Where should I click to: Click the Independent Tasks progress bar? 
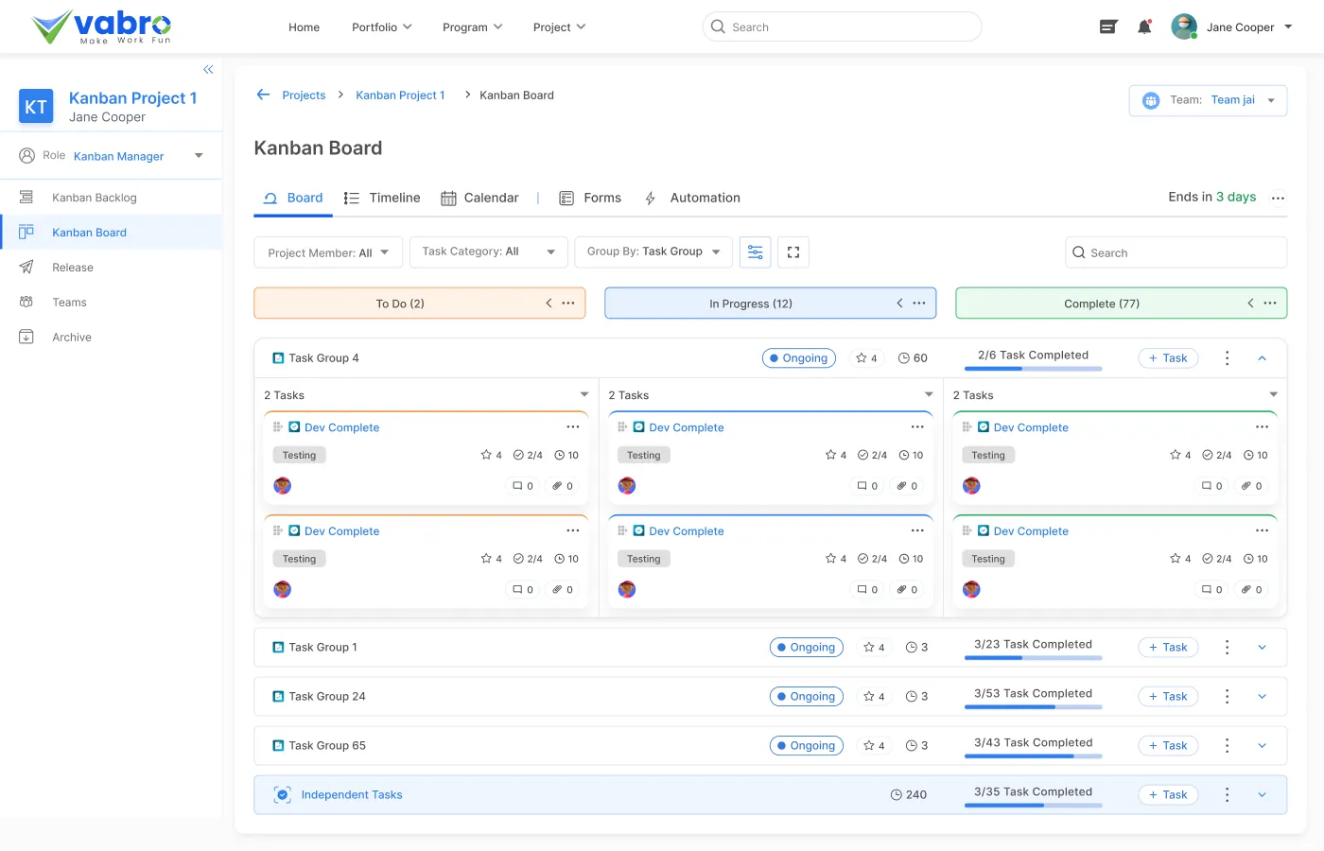pyautogui.click(x=1033, y=806)
